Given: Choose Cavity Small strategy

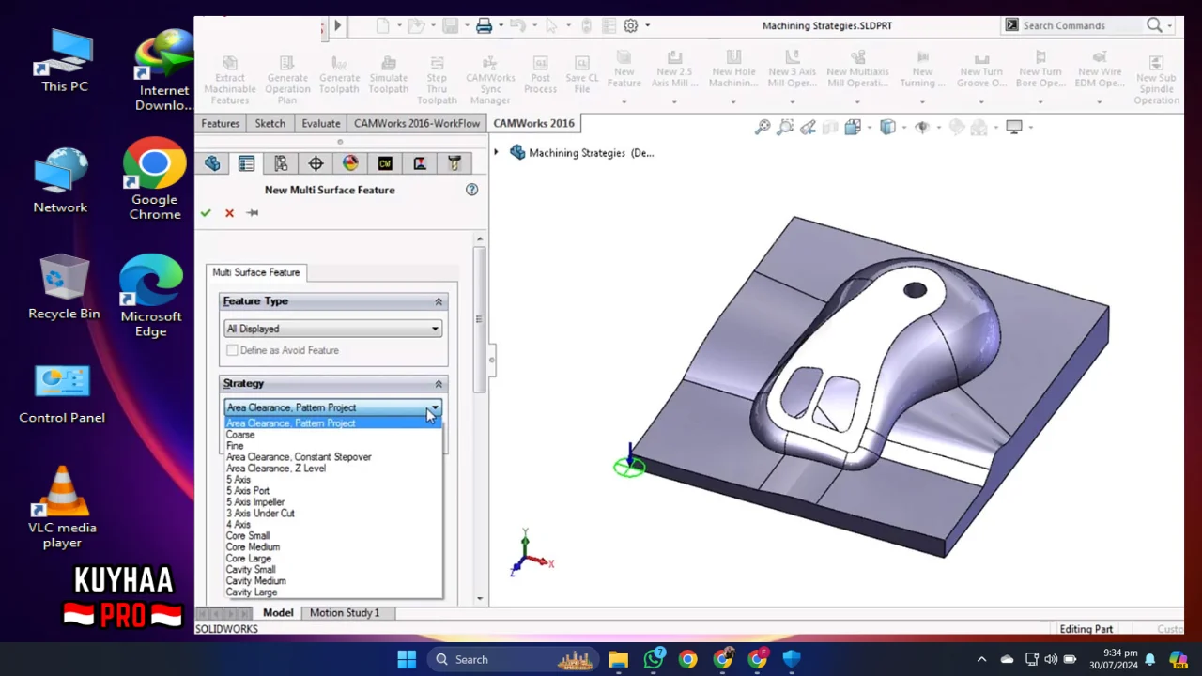Looking at the screenshot, I should click(x=333, y=570).
